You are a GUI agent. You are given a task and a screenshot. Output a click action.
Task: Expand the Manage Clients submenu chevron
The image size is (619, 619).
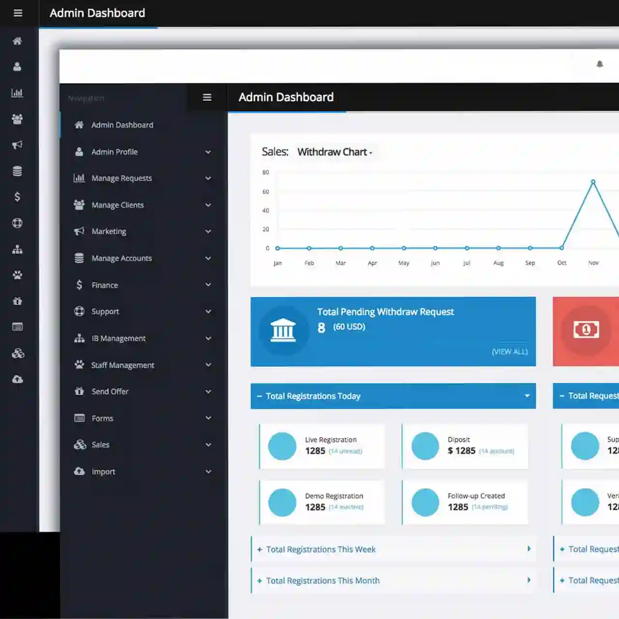pos(208,205)
